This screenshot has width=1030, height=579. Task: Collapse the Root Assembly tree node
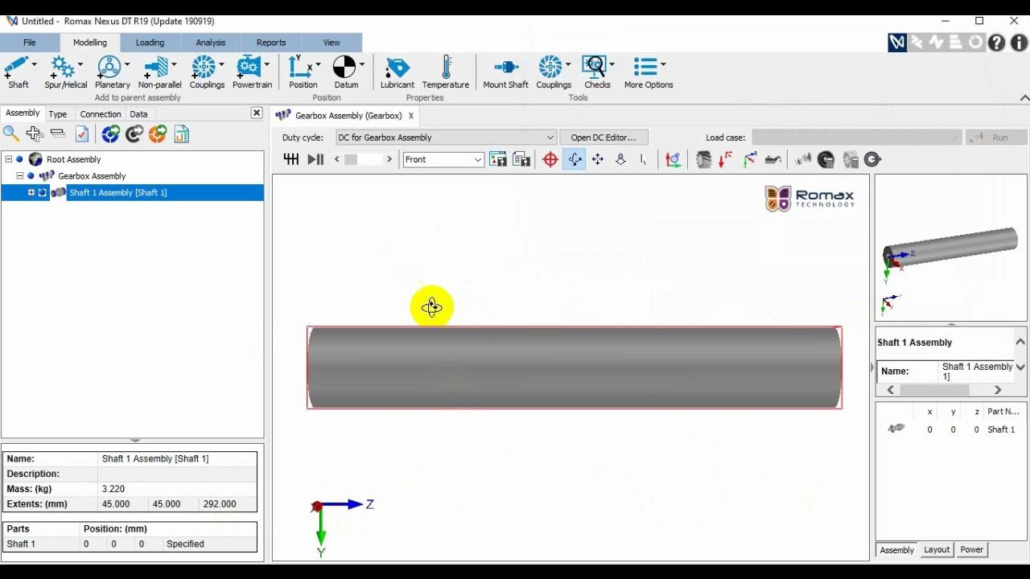coord(9,159)
